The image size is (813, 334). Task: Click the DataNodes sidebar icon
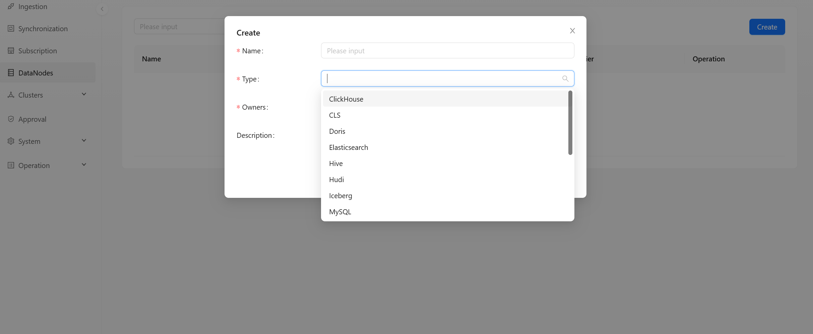point(11,73)
